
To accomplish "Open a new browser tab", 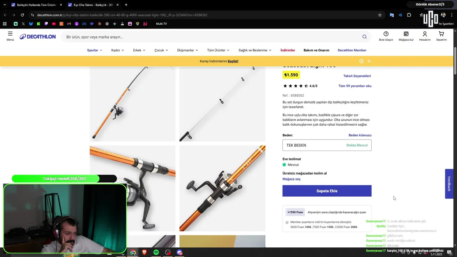I will pos(126,5).
